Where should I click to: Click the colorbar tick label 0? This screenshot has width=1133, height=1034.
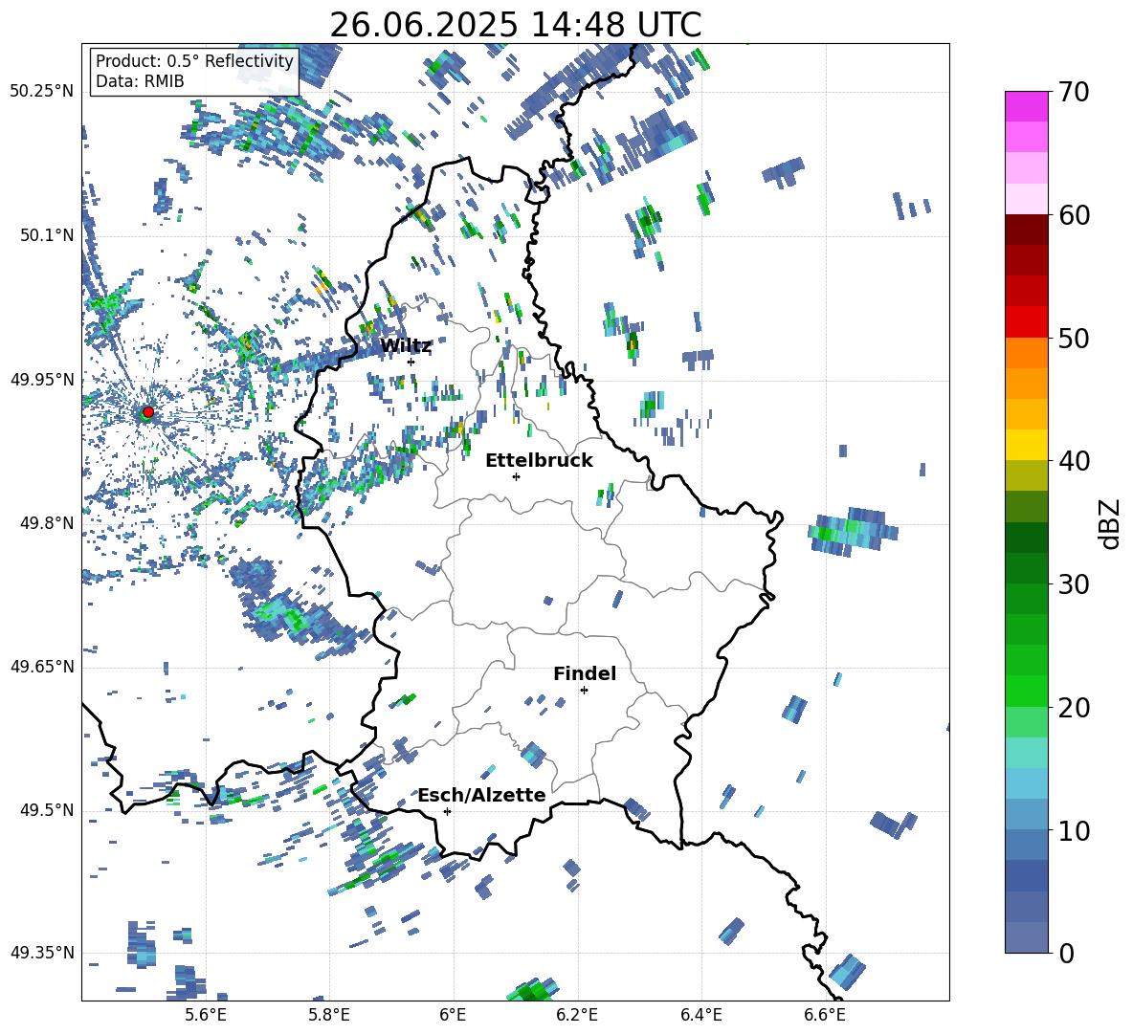pos(1066,953)
